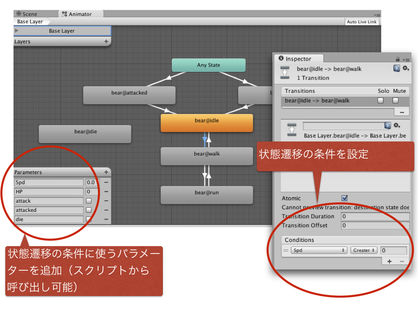The image size is (418, 314).
Task: Remove the Spd parameter with its minus
Action: (x=106, y=182)
